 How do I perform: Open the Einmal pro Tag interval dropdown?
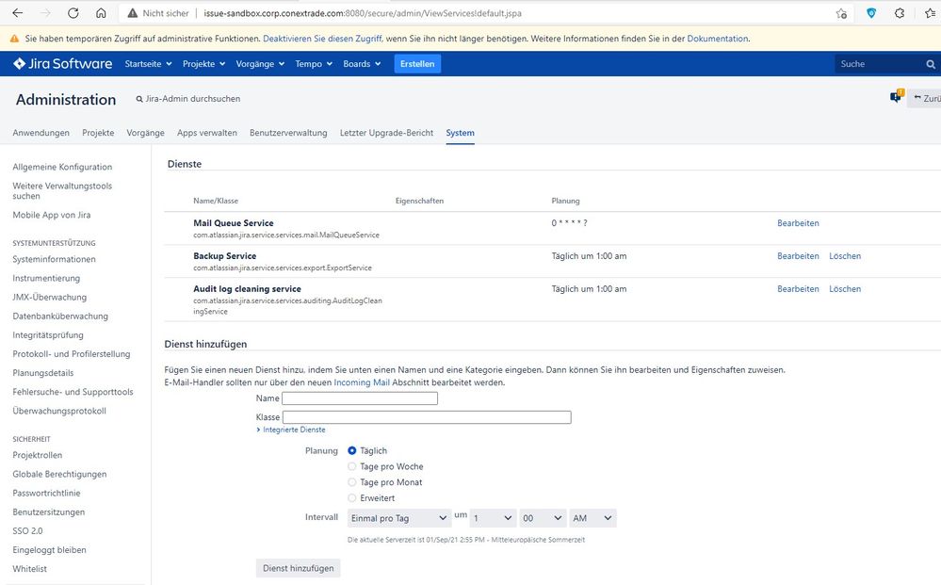(x=398, y=518)
